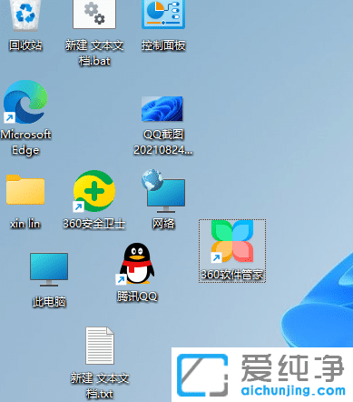Click the 回收站 label text
Screen dimensions: 353x402
coord(25,45)
